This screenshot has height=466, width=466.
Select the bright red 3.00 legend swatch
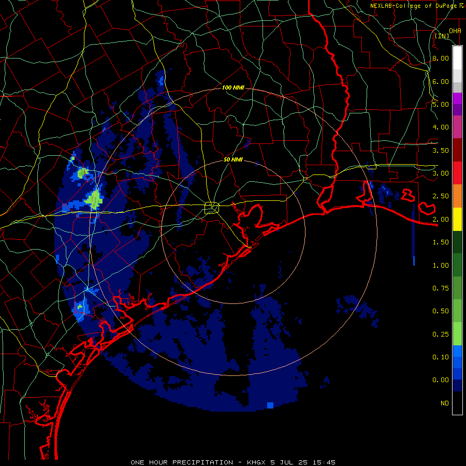pos(457,173)
